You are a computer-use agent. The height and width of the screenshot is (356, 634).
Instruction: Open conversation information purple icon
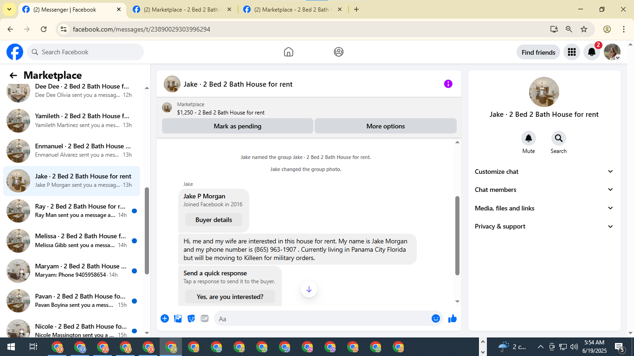click(448, 84)
